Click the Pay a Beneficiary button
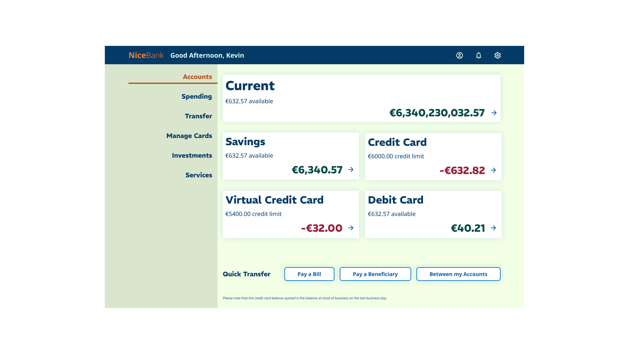 pos(375,274)
